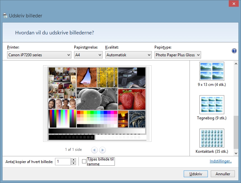The height and width of the screenshot is (183, 241).
Task: Expand the Papirtype dropdown
Action: (178, 55)
